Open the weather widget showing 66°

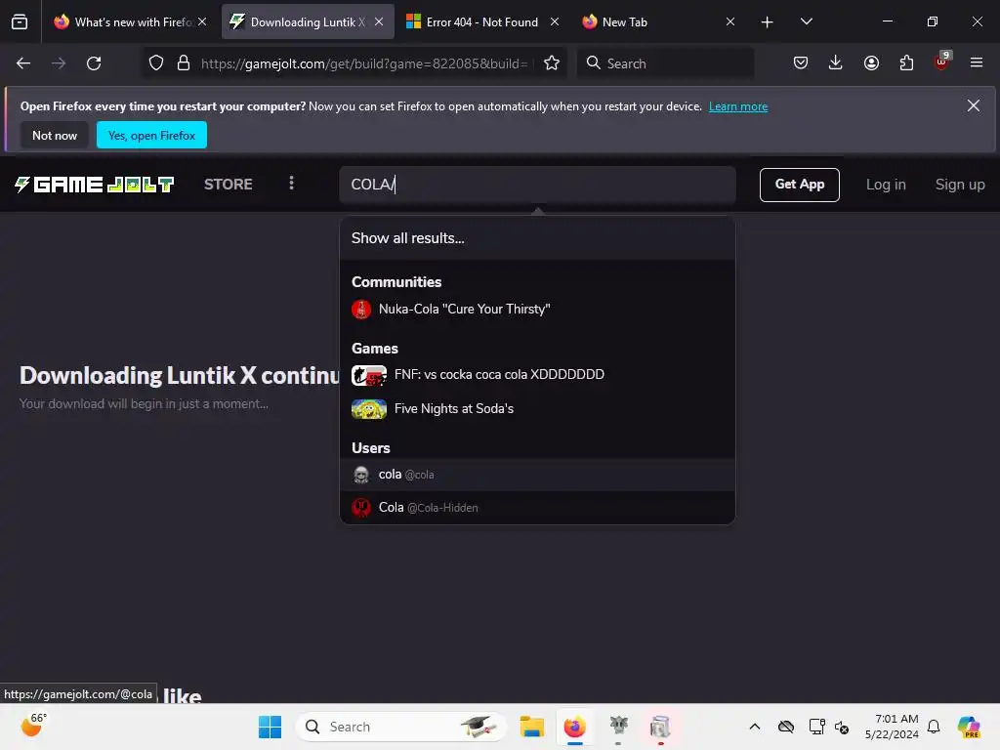(x=33, y=726)
